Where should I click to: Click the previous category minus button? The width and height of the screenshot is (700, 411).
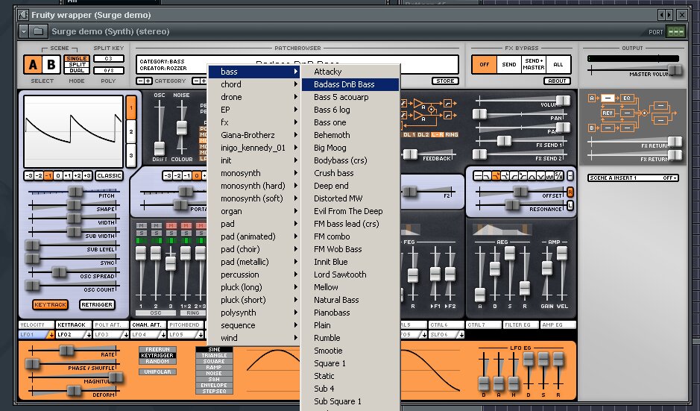point(140,81)
